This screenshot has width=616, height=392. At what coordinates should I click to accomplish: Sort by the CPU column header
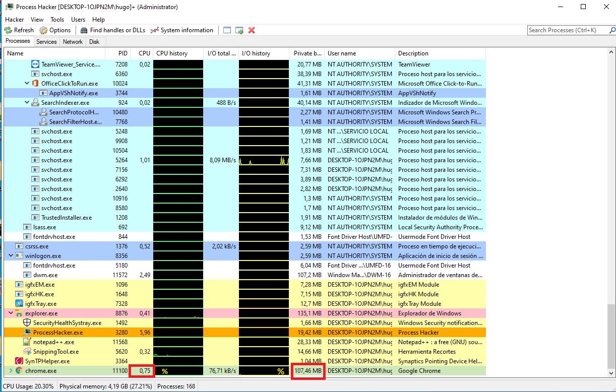[142, 53]
